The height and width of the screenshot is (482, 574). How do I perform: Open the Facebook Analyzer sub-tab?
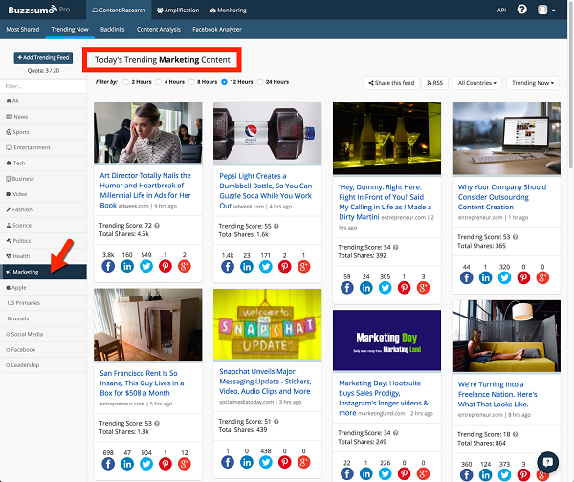pyautogui.click(x=217, y=29)
